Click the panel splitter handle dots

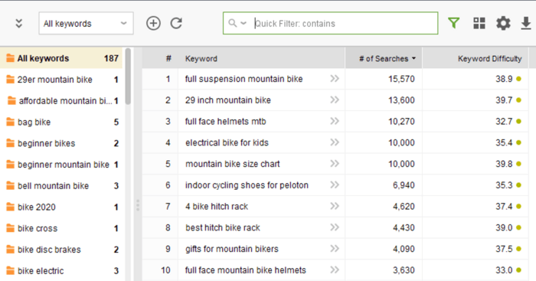[x=138, y=205]
